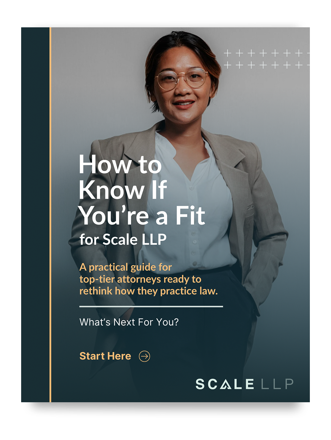Click the SCALE wordmark in the logo
The height and width of the screenshot is (440, 331).
coord(225,384)
